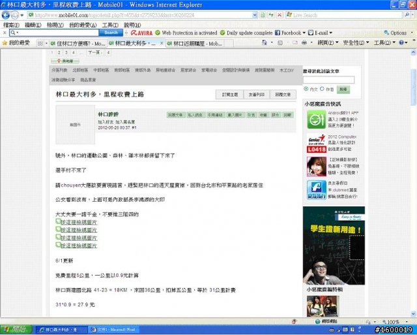Click the Live Search magnifier icon

click(x=407, y=15)
